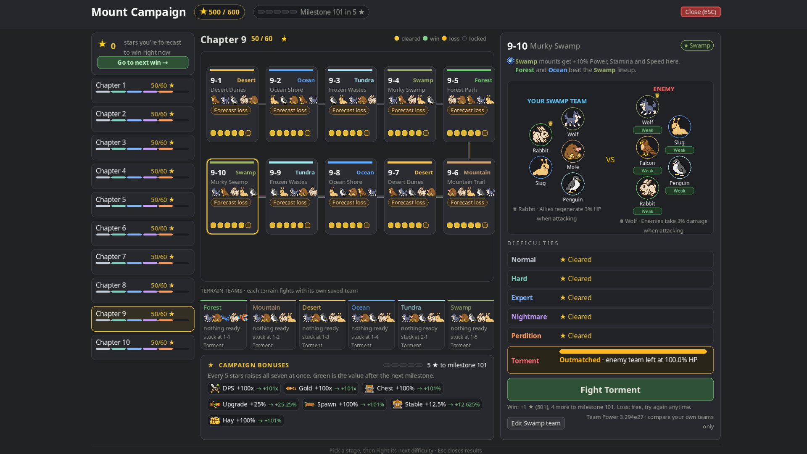Select the Forest terrain team card
807x454 pixels.
(224, 325)
